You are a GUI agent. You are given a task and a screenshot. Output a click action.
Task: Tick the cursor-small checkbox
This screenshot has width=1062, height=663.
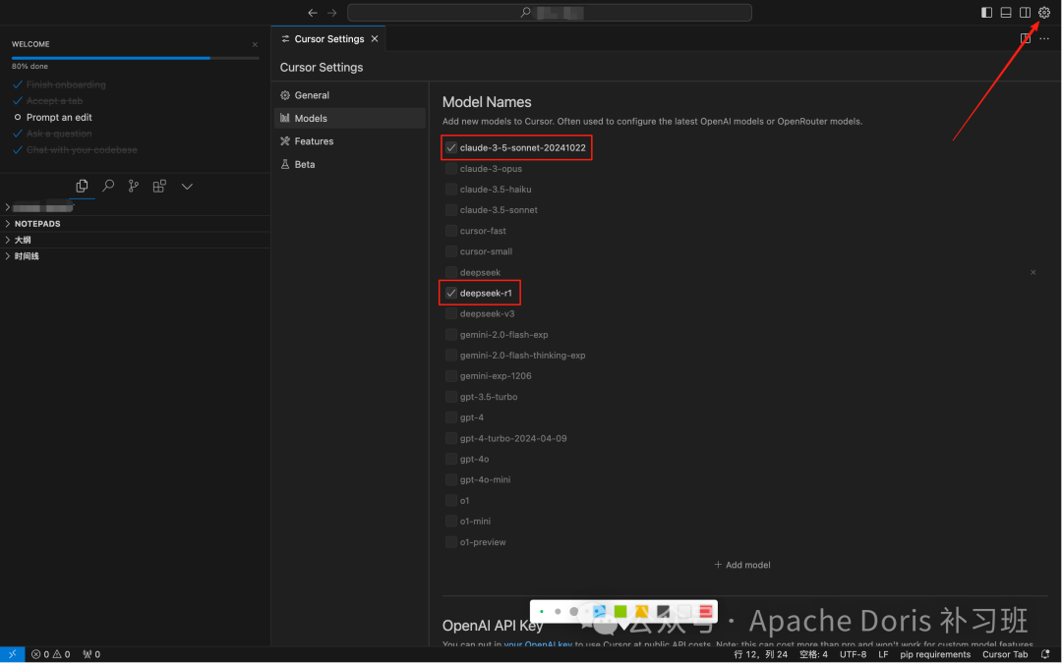[451, 251]
